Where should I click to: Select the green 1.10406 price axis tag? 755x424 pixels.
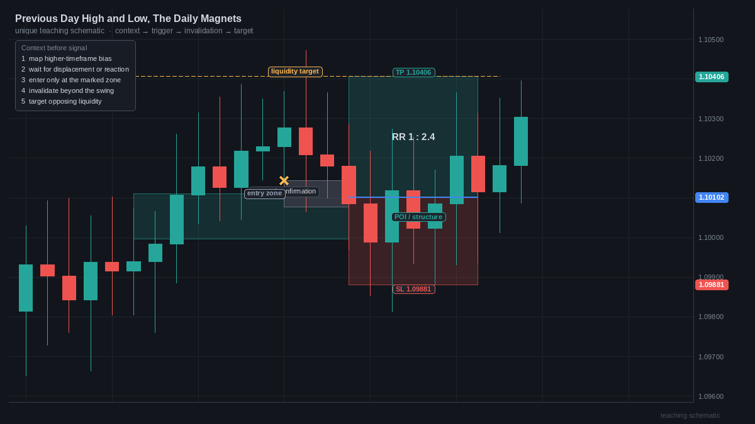(x=712, y=77)
